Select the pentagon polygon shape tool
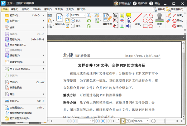The height and width of the screenshot is (126, 187). [x=151, y=21]
